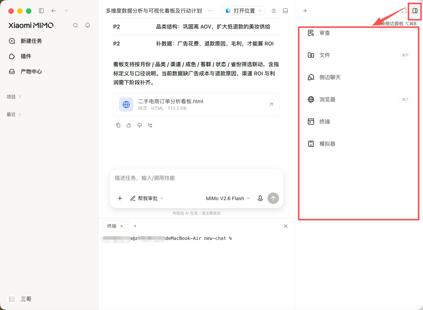423x310 pixels.
Task: Select the 终端 terminal tab
Action: (x=112, y=226)
